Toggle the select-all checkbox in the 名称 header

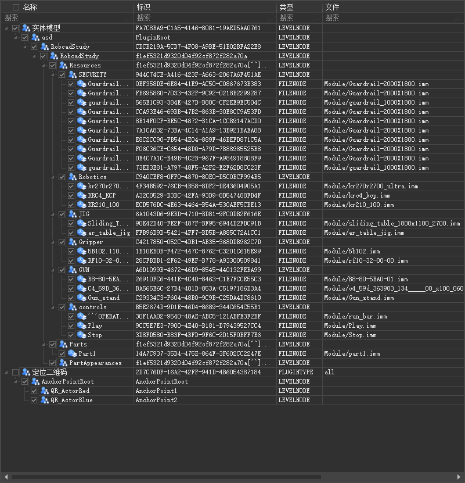click(x=16, y=8)
